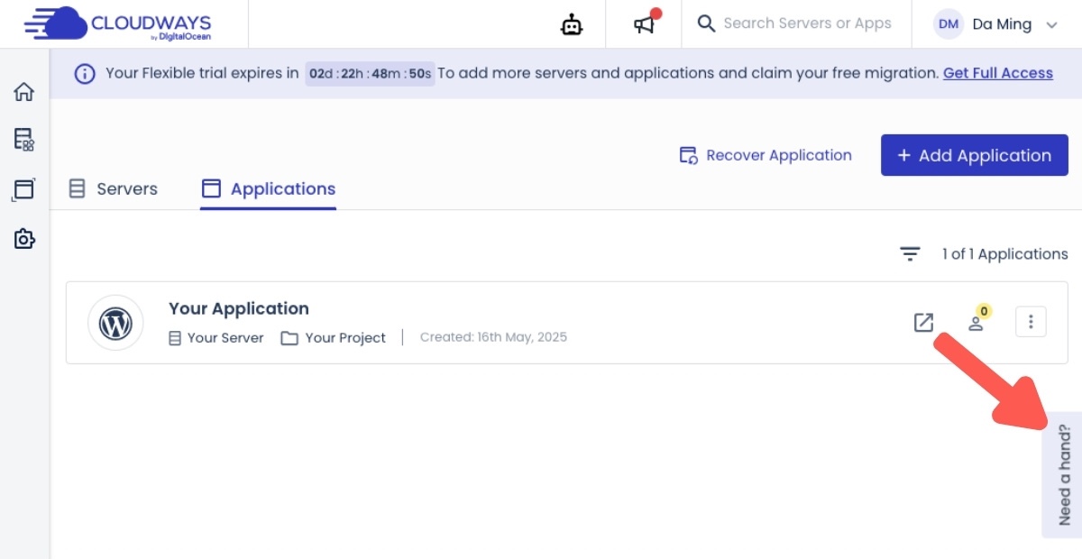Click the WordPress application logo

(x=115, y=323)
